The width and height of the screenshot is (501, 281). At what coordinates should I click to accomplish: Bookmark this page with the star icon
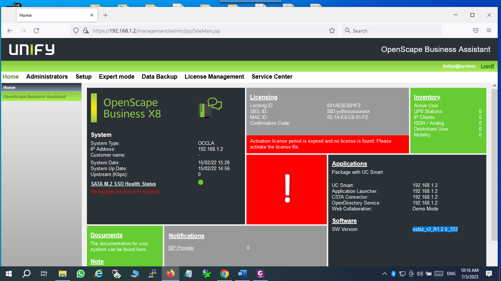(x=332, y=31)
